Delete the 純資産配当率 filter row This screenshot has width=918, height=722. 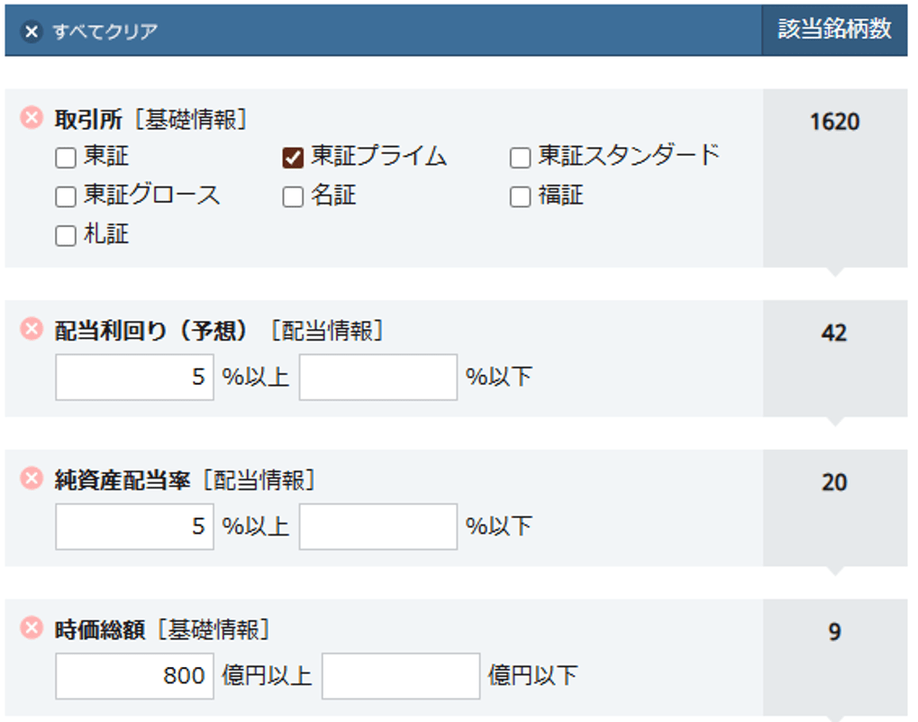[32, 480]
